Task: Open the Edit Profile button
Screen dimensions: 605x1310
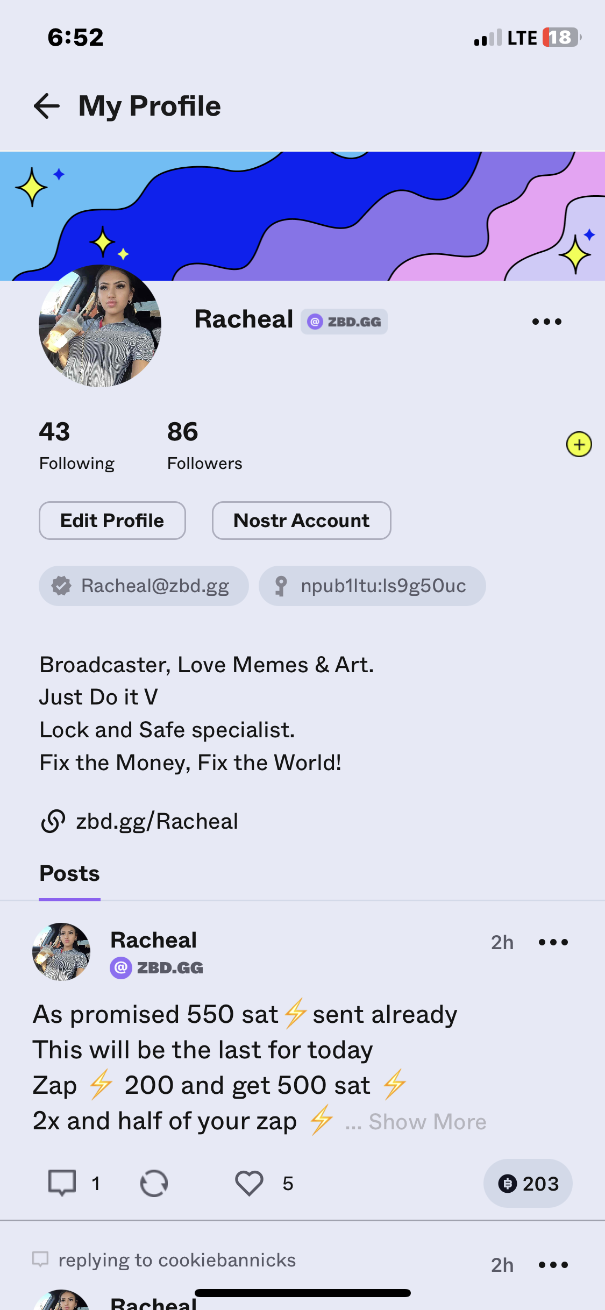Action: coord(112,521)
